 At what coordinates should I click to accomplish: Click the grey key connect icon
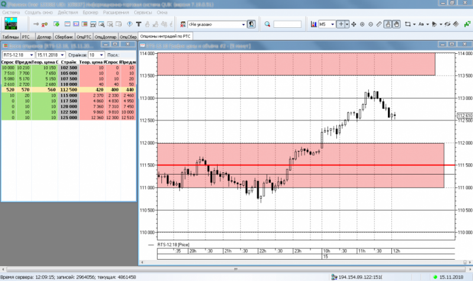coord(36,24)
